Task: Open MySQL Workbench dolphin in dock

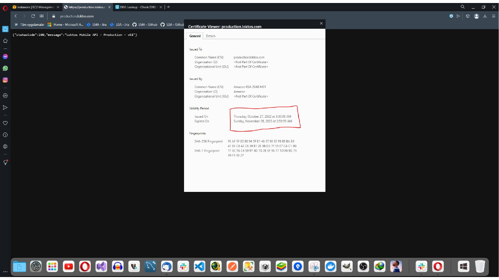Action: 151,266
